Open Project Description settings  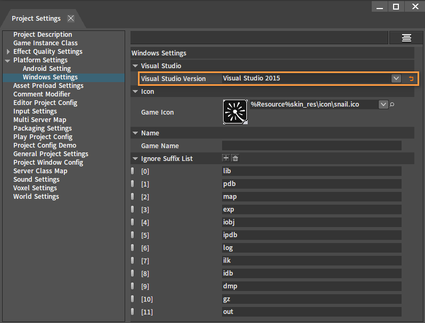click(x=43, y=35)
